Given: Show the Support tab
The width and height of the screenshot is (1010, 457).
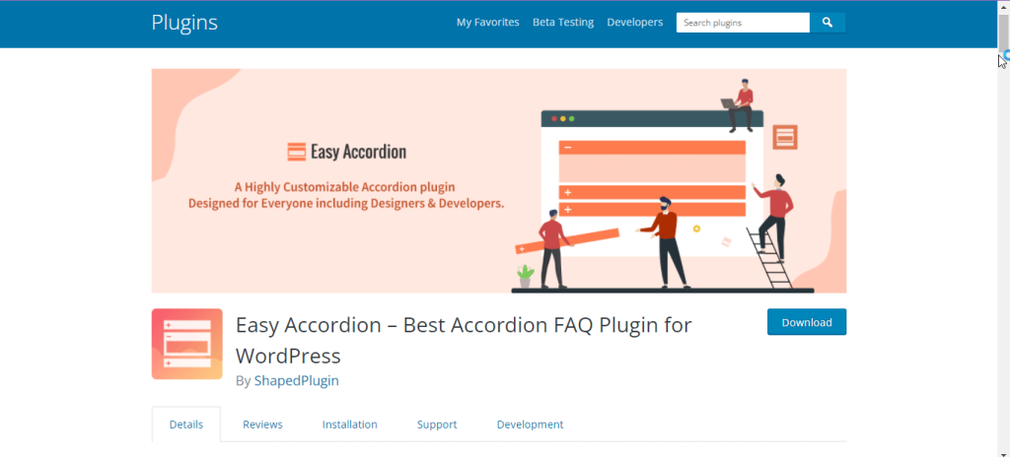Looking at the screenshot, I should (437, 424).
